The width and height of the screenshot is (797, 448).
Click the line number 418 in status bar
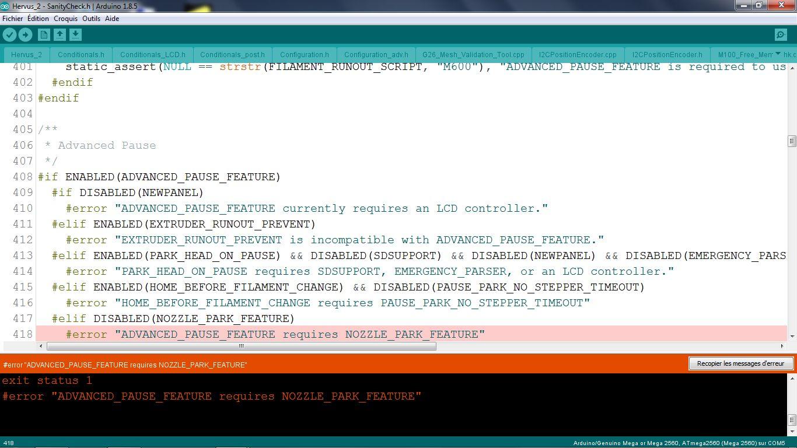tap(8, 443)
